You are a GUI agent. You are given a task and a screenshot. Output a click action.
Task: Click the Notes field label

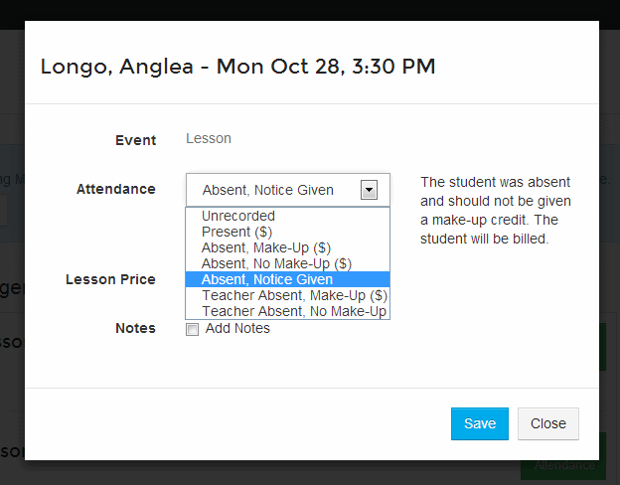tap(135, 328)
